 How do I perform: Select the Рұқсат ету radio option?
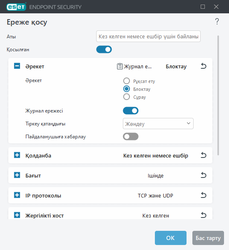click(127, 81)
